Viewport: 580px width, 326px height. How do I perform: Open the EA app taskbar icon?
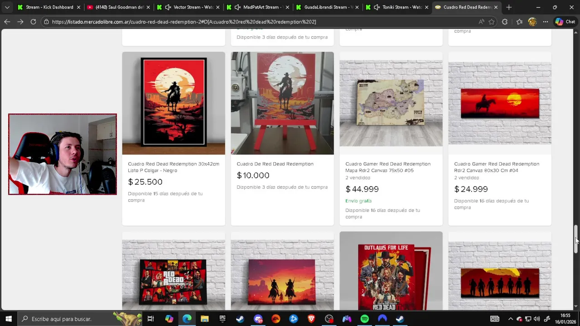275,319
